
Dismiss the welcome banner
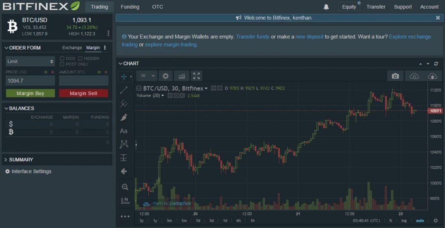click(x=438, y=18)
